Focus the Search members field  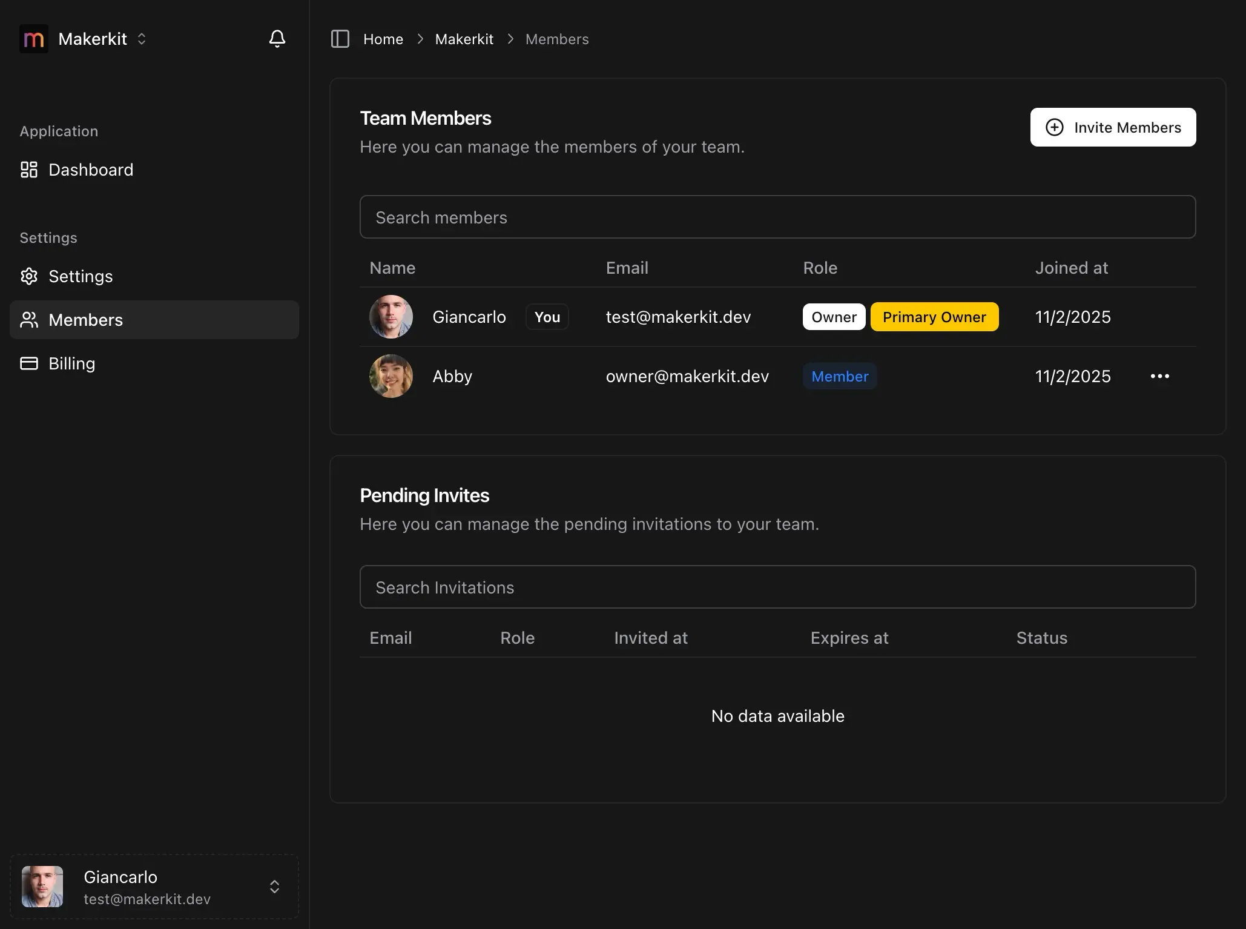[x=777, y=217]
